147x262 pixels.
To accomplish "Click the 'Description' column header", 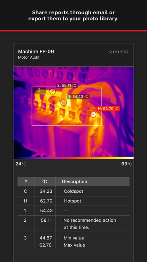I will (x=74, y=181).
